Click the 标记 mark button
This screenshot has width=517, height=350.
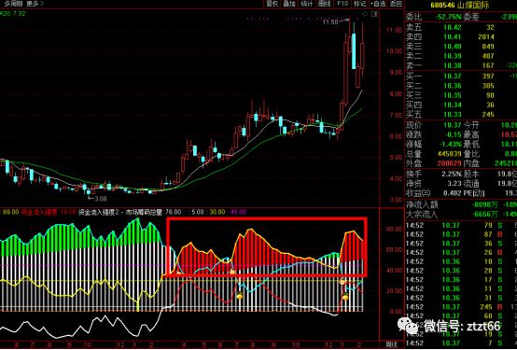359,4
